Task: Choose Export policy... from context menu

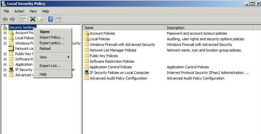Action: click(x=53, y=43)
